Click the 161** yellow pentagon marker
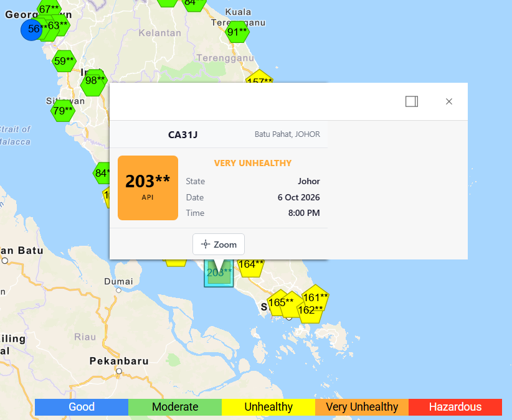 point(315,296)
